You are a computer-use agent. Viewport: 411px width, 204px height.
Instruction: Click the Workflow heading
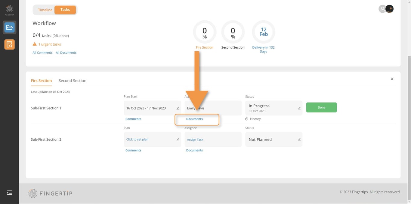tap(44, 23)
